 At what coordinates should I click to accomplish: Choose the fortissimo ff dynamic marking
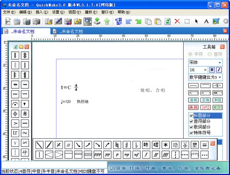156,155
